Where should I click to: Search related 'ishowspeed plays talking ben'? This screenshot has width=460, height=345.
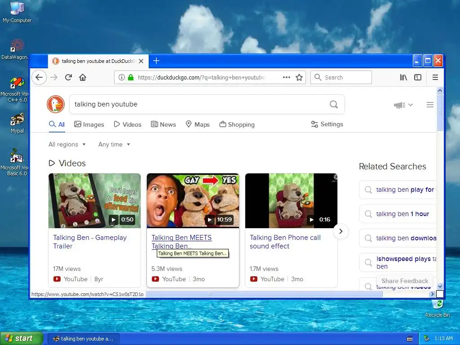pos(398,262)
